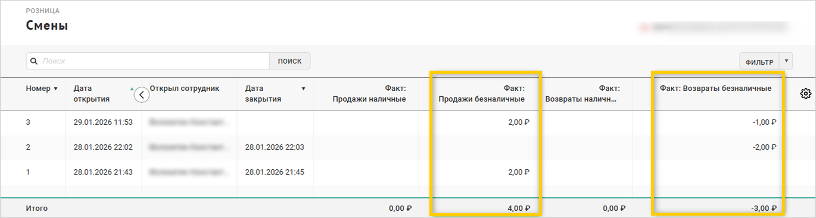Select opening date 29.01.2026 11:53

point(103,122)
